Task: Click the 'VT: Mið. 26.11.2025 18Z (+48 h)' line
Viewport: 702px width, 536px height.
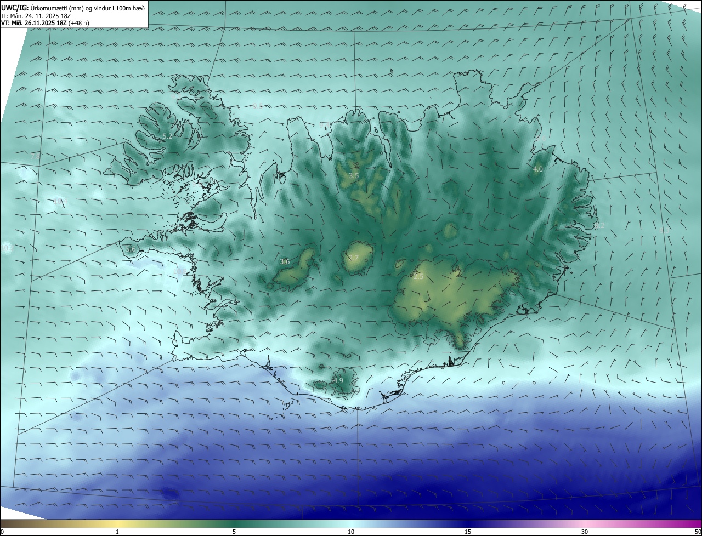Action: coord(44,23)
